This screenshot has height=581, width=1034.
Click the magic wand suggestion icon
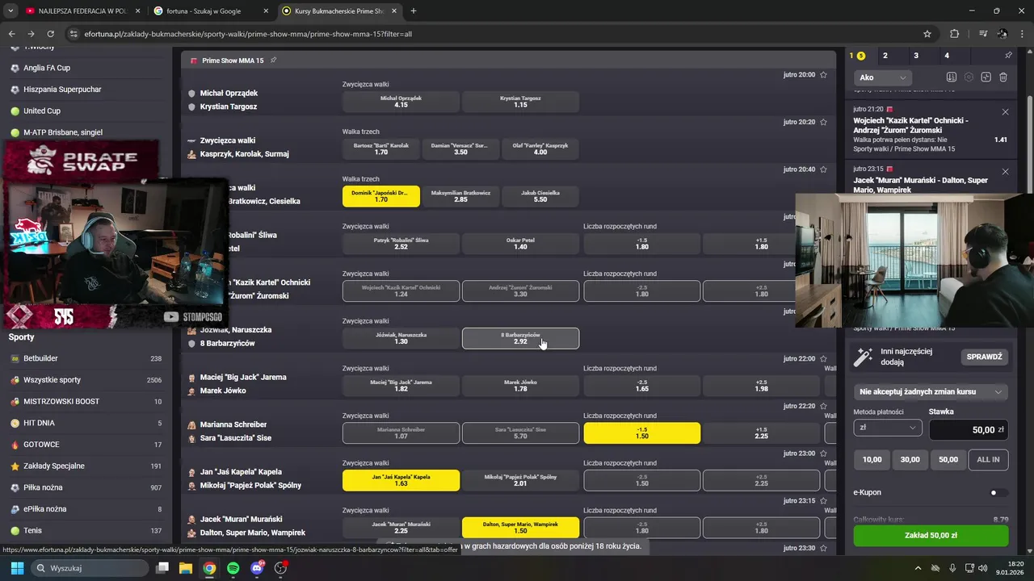[863, 357]
